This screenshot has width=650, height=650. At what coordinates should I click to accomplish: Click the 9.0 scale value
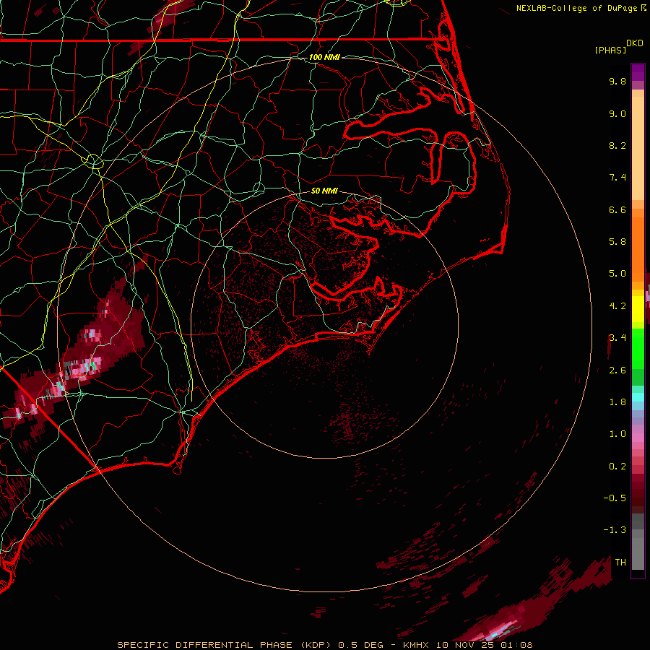pyautogui.click(x=617, y=113)
